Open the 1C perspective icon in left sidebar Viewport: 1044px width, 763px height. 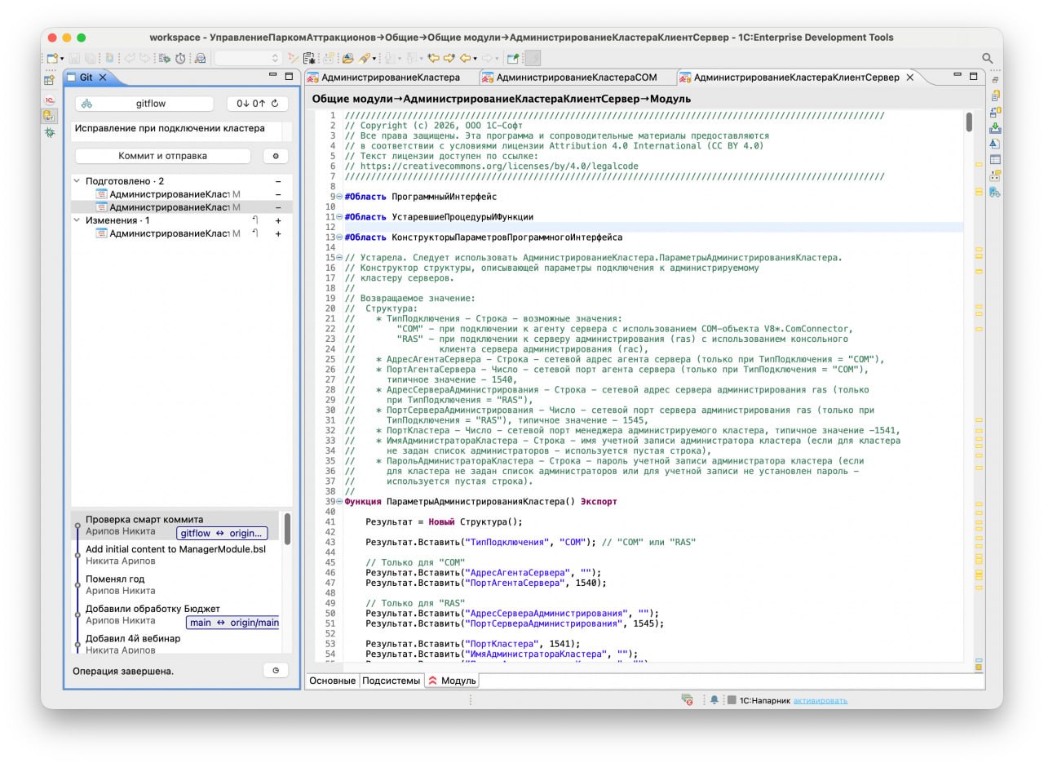tap(50, 100)
